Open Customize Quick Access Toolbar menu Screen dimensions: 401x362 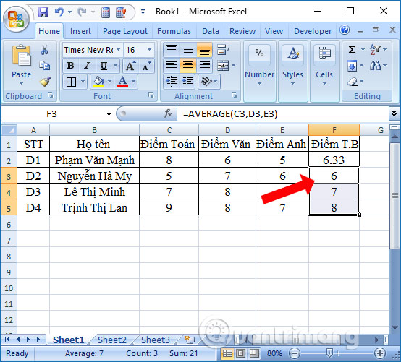143,12
